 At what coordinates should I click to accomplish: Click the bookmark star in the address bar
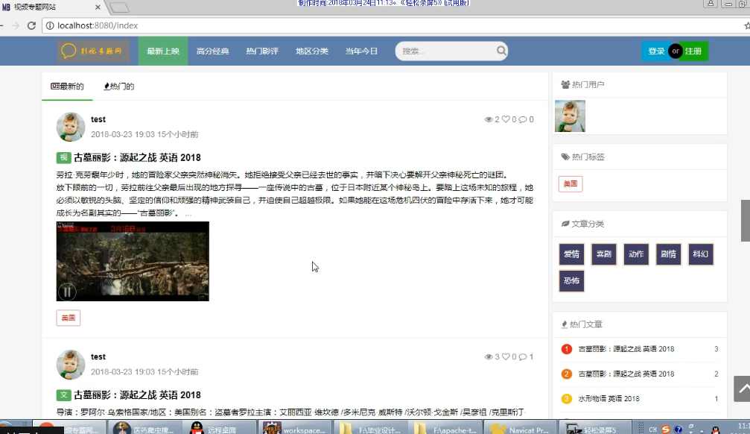point(747,26)
